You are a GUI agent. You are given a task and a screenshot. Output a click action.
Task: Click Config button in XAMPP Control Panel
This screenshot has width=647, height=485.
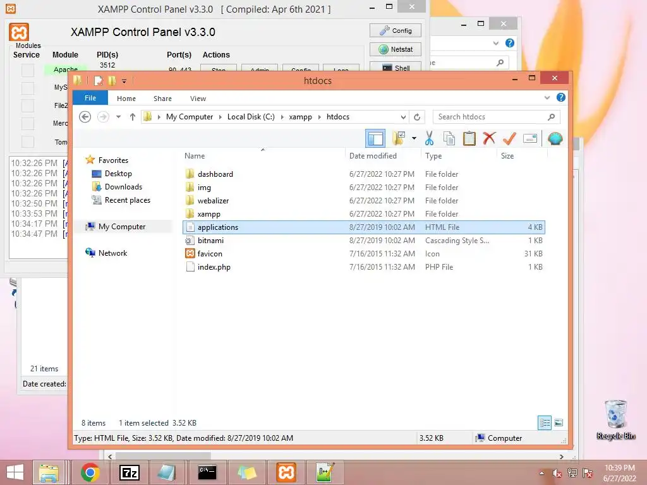click(x=396, y=30)
